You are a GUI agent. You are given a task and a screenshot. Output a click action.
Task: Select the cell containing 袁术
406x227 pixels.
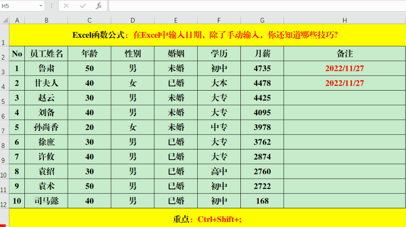click(46, 186)
